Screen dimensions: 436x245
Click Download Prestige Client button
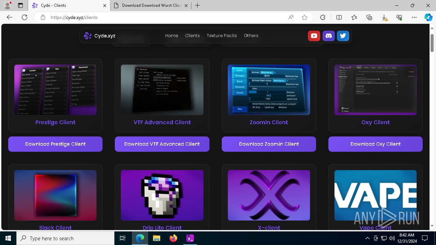(x=55, y=144)
